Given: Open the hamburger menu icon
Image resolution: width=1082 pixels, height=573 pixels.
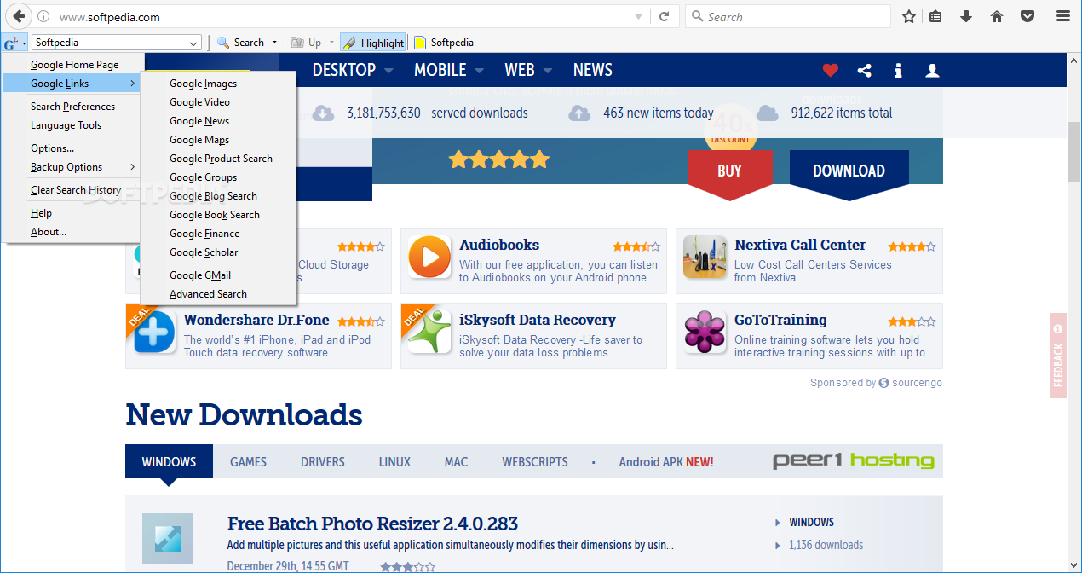Looking at the screenshot, I should [1063, 16].
